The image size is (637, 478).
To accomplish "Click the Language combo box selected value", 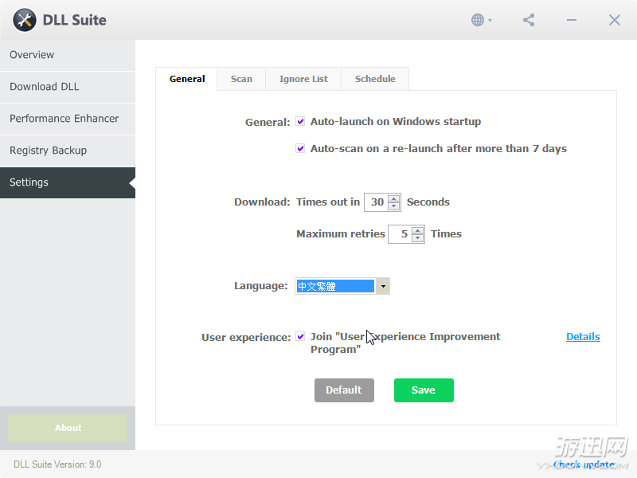I will [x=335, y=286].
